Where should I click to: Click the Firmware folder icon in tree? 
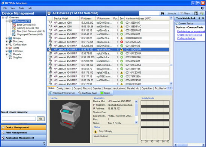[x=10, y=51]
